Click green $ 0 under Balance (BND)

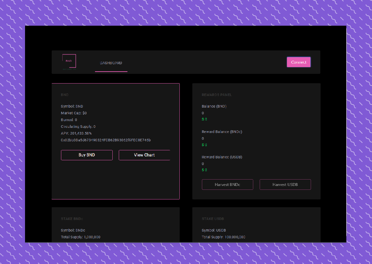204,119
